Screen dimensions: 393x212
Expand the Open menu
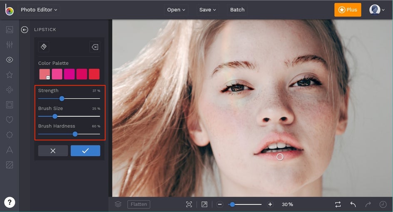tap(176, 10)
